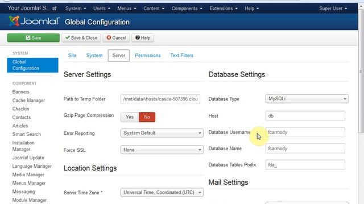Open the Help toolbar button
Image resolution: width=364 pixels, height=204 pixels.
coord(143,38)
